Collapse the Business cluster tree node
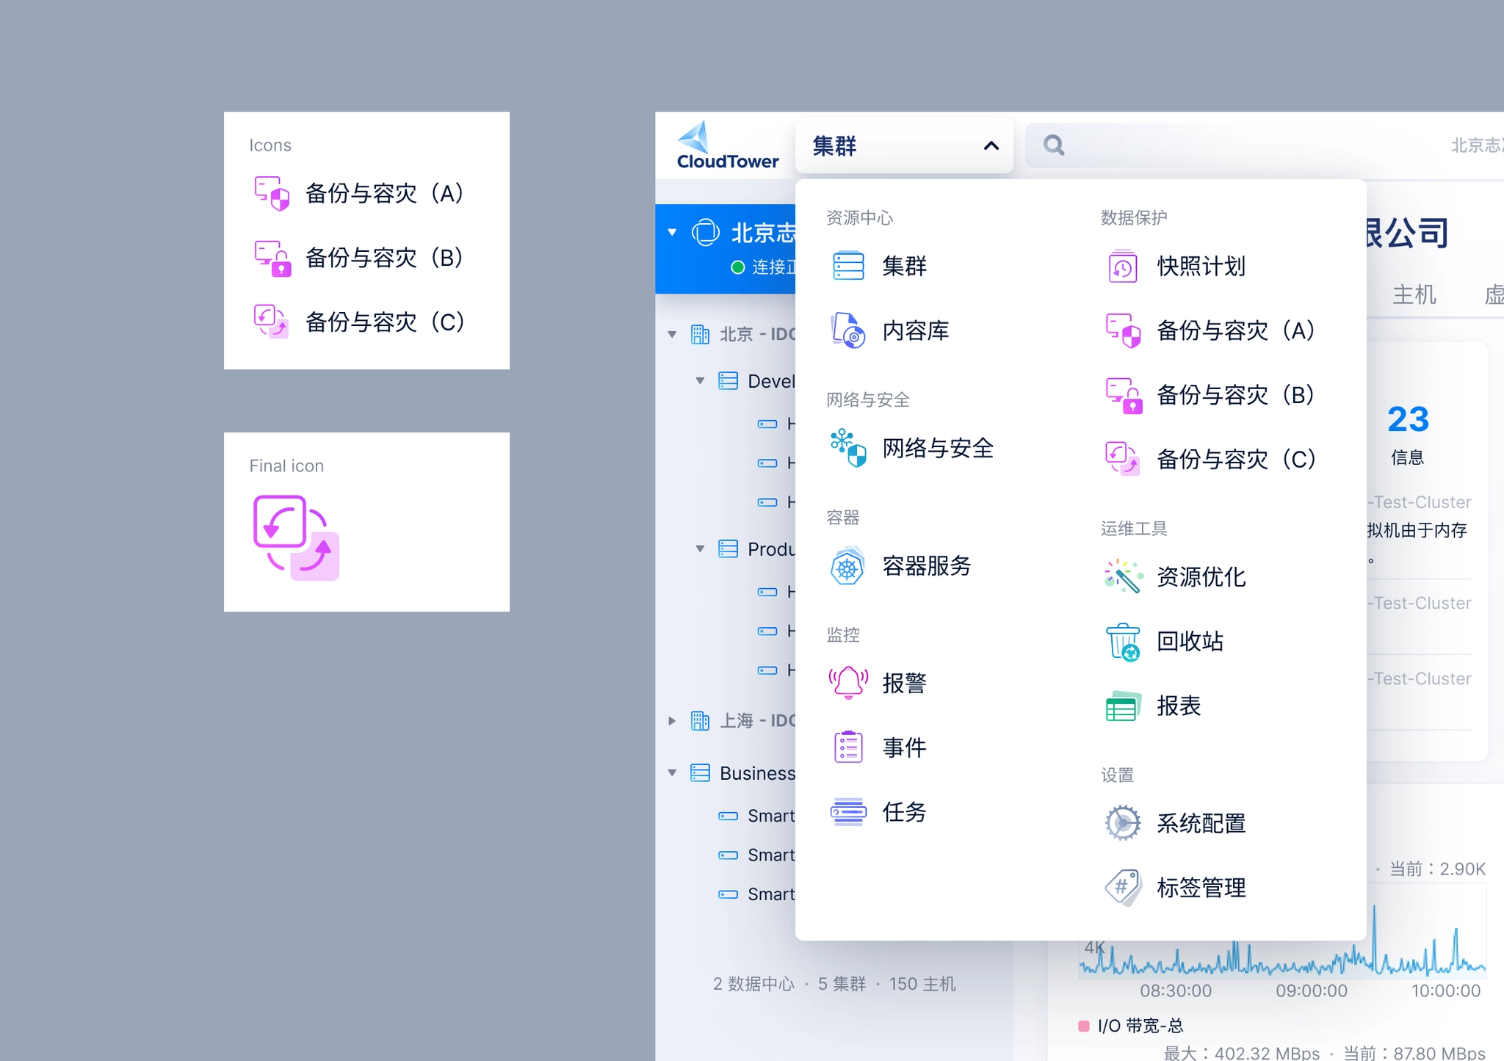 point(672,773)
